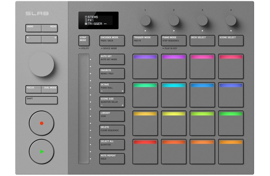Viewport: 270px width, 176px height.
Task: Switch Encoder Mode button
Action: (112, 40)
